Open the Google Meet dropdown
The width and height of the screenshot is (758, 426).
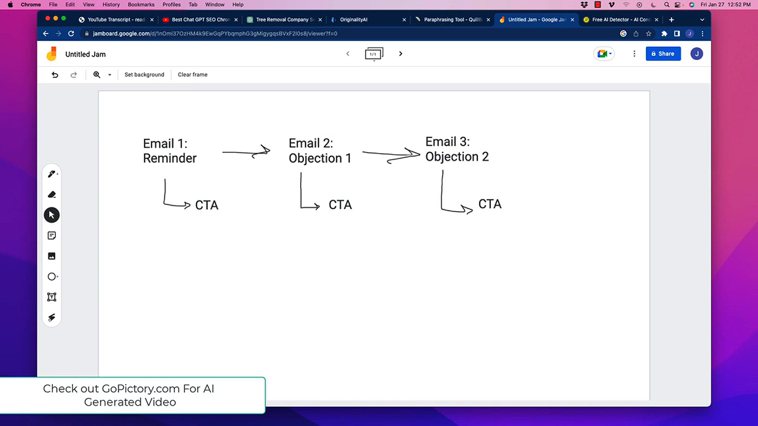pyautogui.click(x=604, y=54)
